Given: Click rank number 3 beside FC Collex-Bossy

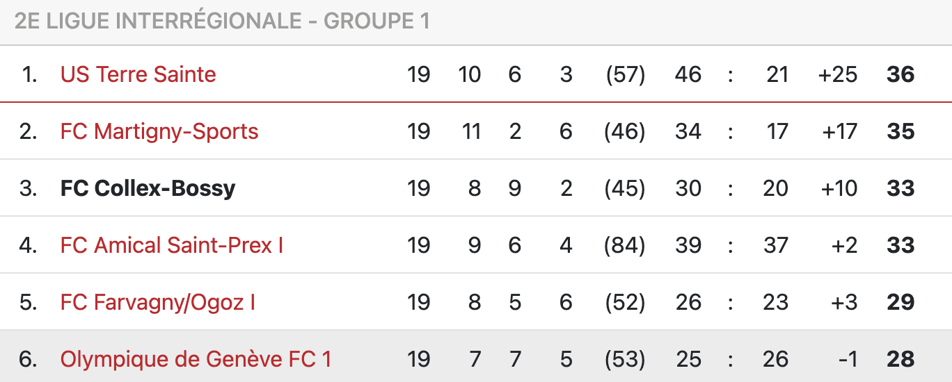Looking at the screenshot, I should (28, 188).
